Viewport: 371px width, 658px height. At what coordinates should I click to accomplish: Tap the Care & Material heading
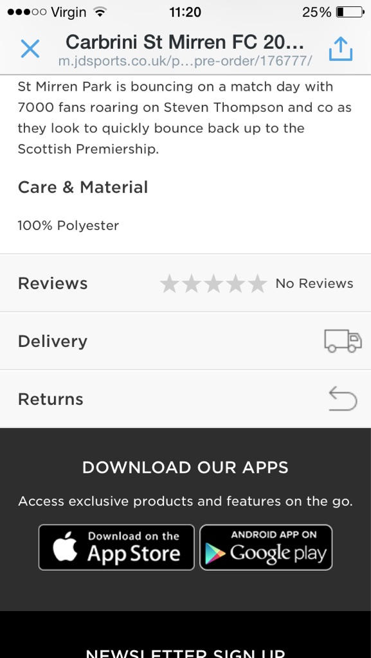click(x=83, y=187)
